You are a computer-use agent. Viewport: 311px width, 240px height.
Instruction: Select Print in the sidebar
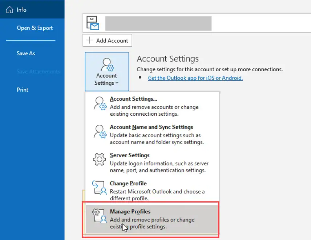23,89
